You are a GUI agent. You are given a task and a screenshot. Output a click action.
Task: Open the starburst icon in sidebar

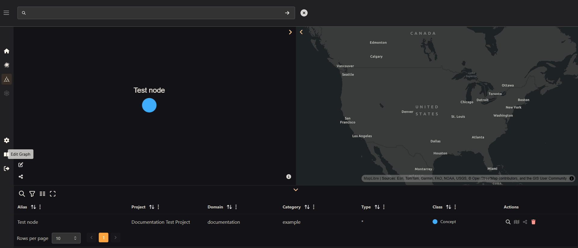click(x=7, y=65)
